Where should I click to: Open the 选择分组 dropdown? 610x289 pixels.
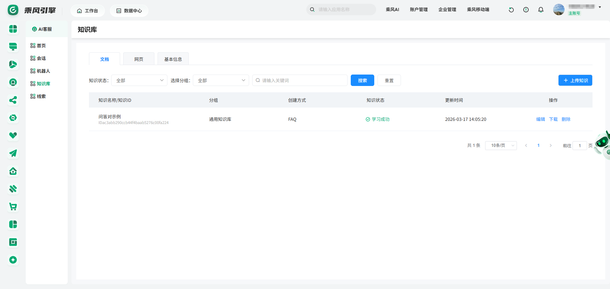pyautogui.click(x=221, y=81)
